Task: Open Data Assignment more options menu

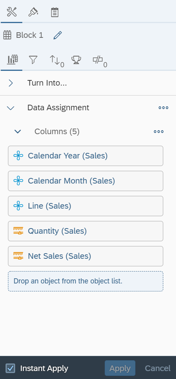Action: point(163,108)
